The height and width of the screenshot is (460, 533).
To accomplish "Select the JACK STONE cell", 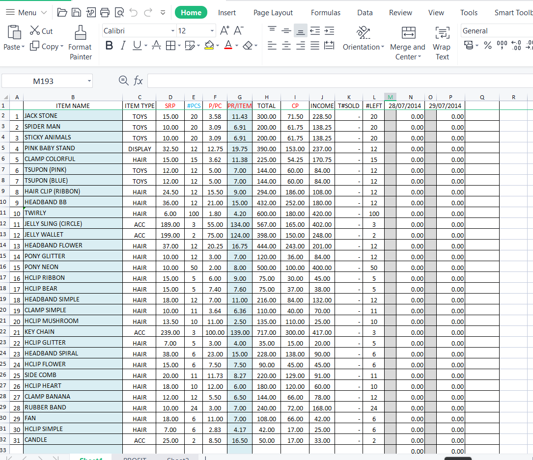I will click(x=73, y=116).
